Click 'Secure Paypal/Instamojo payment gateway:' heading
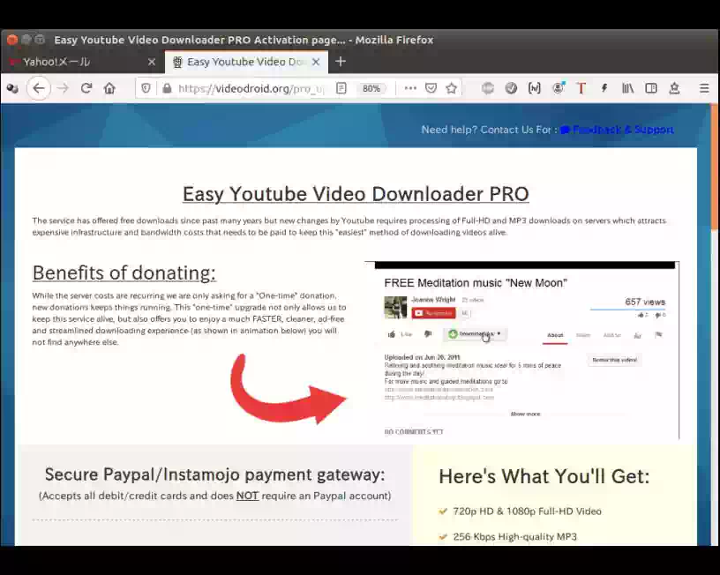The width and height of the screenshot is (720, 575). pos(215,474)
